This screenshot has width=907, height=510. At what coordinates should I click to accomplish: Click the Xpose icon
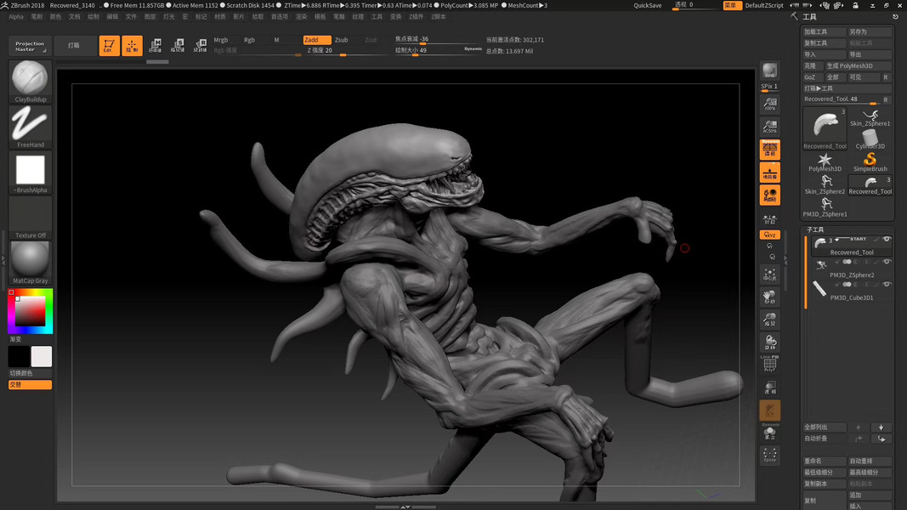click(769, 455)
